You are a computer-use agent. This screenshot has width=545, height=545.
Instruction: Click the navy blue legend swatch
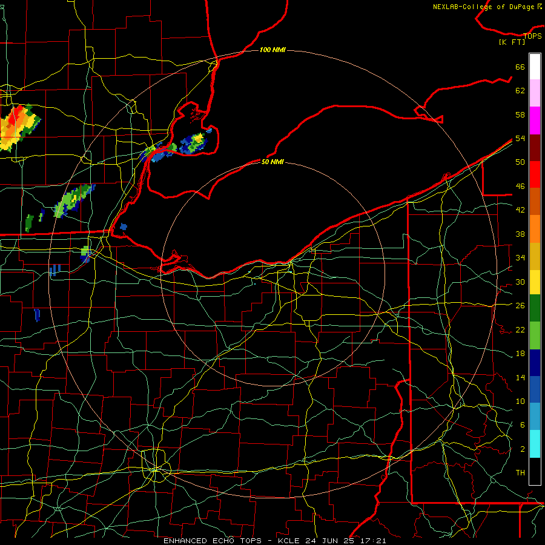click(535, 363)
